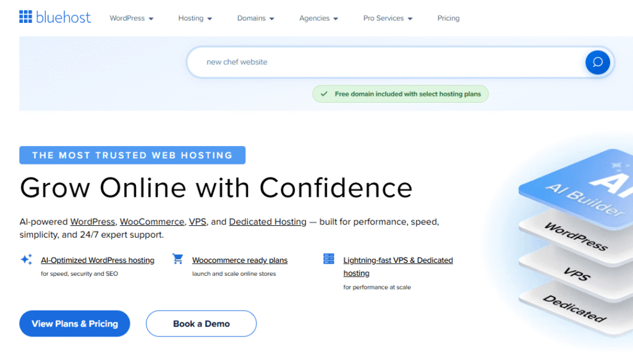Image resolution: width=633 pixels, height=352 pixels.
Task: Open the WordPress dropdown menu
Action: 132,18
